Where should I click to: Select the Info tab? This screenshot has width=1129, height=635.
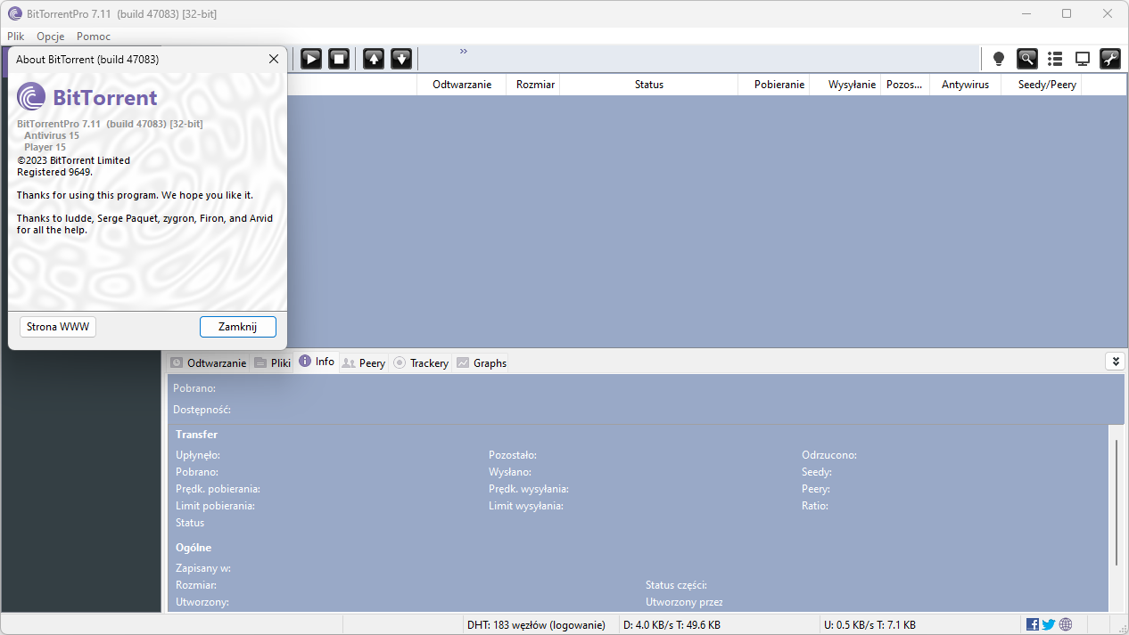[317, 362]
